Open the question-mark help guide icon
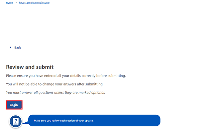216x136 pixels. tap(16, 121)
